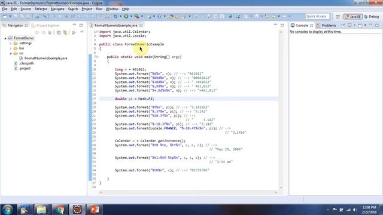
Task: Open the Navigate menu
Action: (x=57, y=9)
